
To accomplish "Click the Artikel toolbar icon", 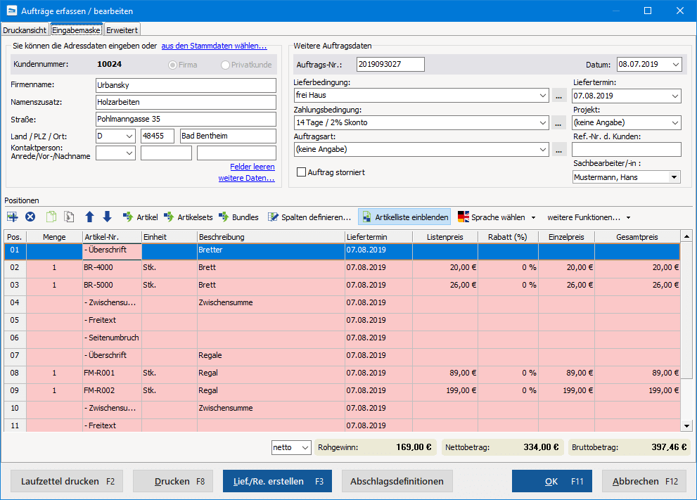I will [140, 217].
